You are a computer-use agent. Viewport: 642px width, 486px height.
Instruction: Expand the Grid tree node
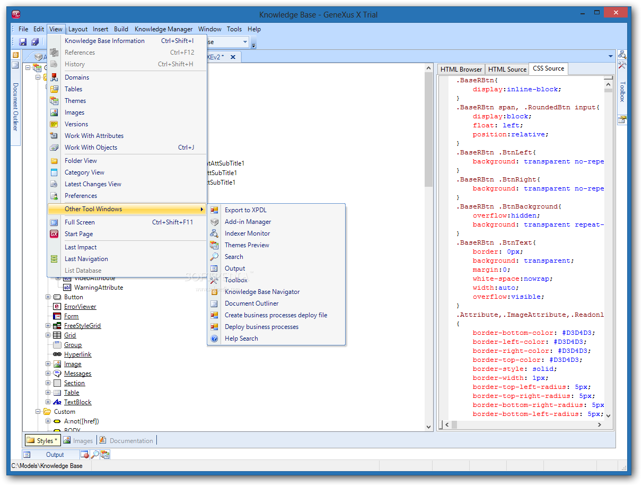[48, 335]
